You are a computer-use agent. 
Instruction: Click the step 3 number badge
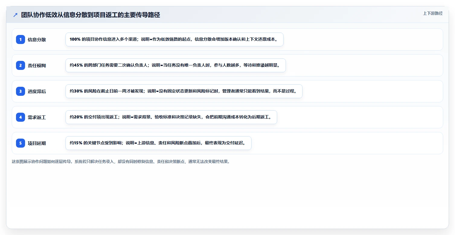point(21,91)
